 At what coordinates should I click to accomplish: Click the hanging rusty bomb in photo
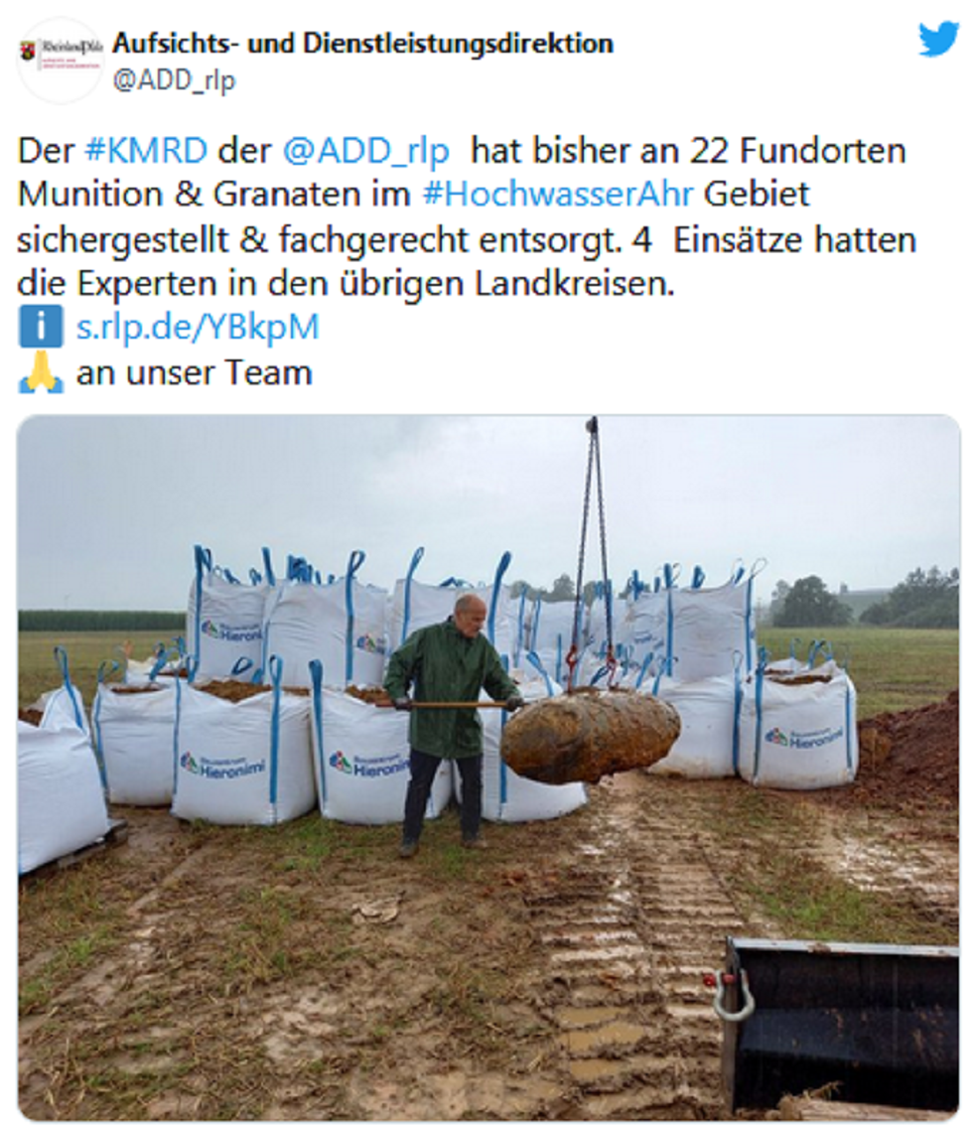pos(591,737)
